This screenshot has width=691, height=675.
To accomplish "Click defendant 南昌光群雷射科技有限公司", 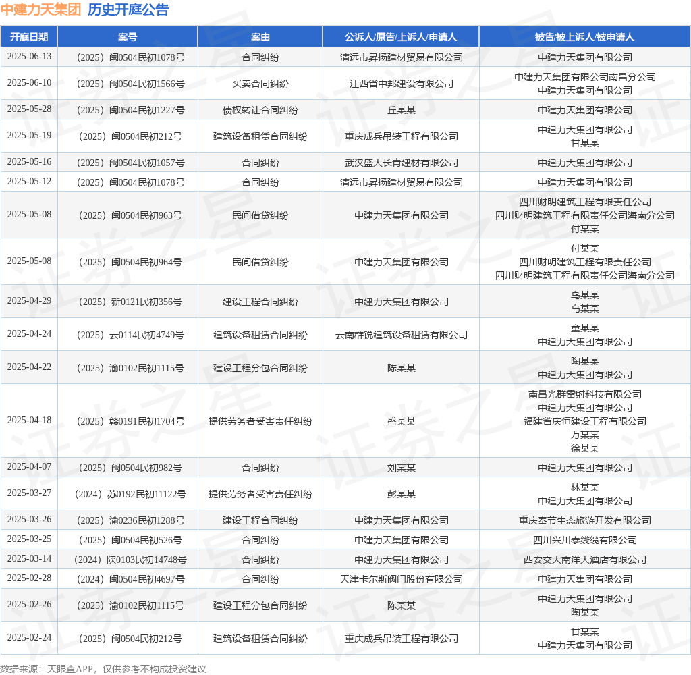I will (x=584, y=394).
